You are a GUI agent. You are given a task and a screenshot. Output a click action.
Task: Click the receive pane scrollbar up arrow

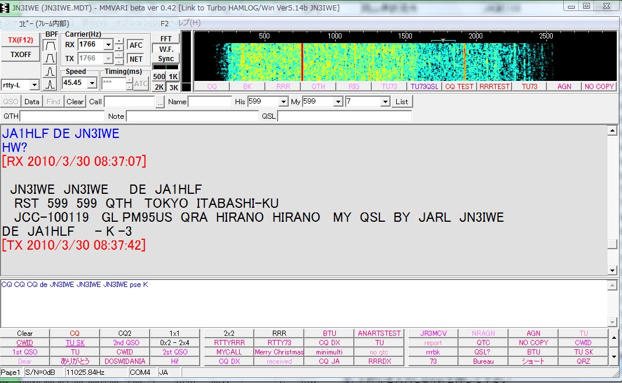coord(612,130)
